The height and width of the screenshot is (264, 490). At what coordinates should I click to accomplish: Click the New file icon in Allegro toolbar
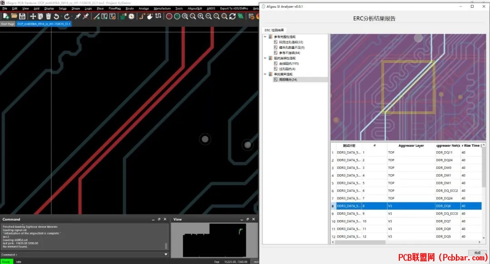point(5,16)
